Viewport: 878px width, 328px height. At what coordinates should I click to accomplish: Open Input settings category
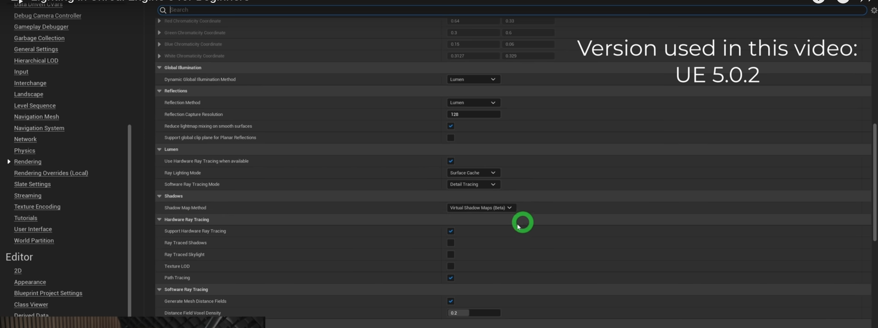point(21,72)
